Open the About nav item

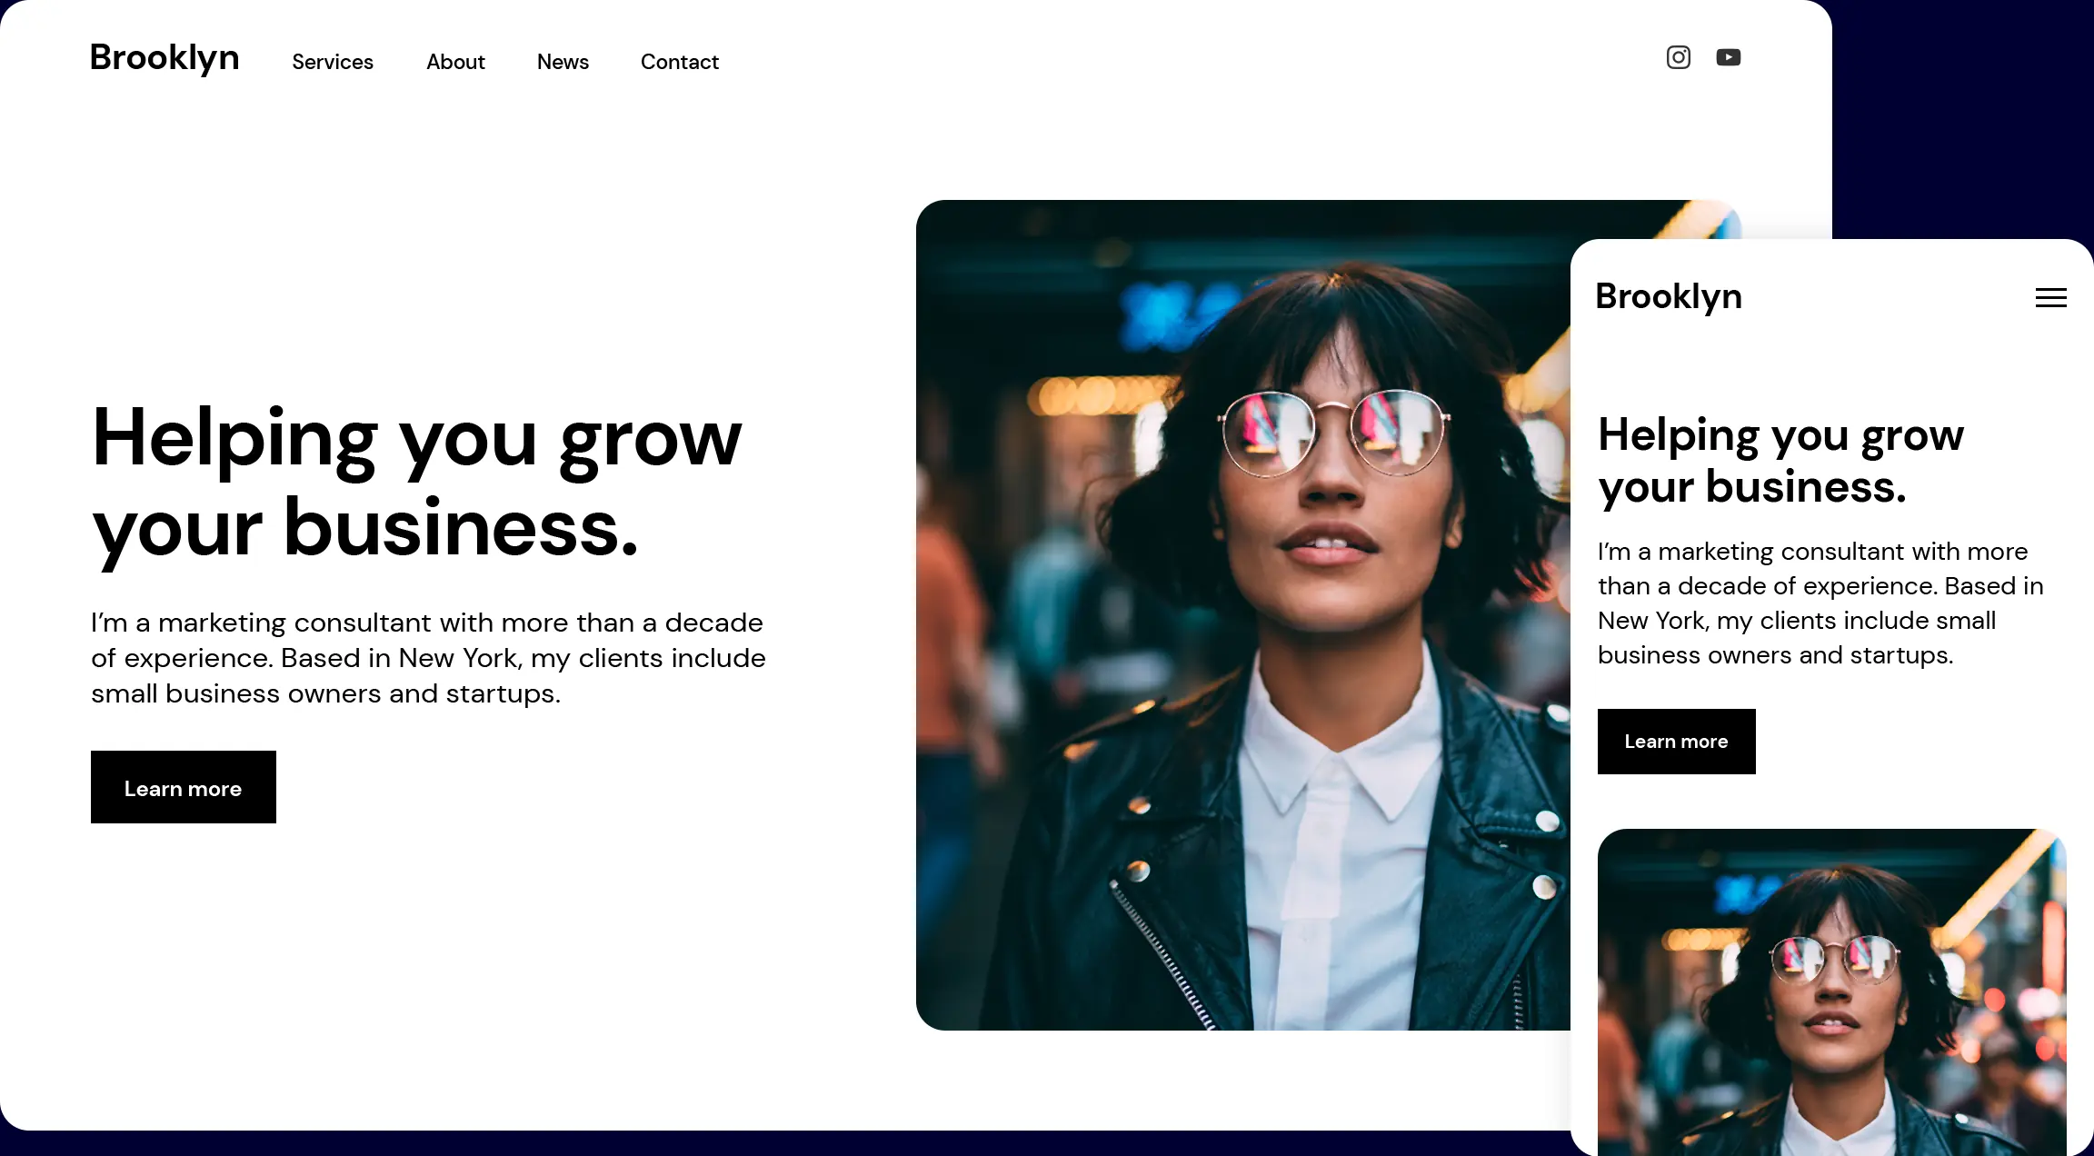tap(455, 62)
